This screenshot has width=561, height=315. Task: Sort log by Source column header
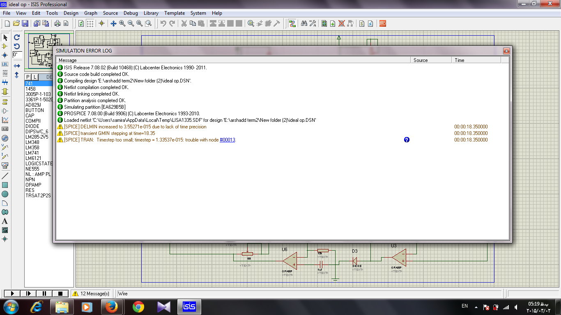click(x=431, y=60)
